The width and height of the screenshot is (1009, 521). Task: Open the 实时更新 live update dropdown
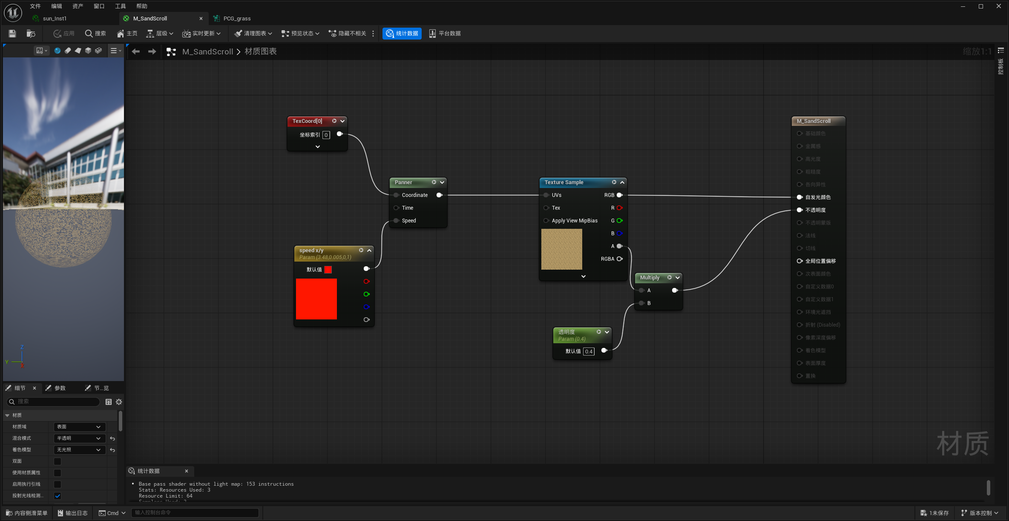[x=201, y=34]
